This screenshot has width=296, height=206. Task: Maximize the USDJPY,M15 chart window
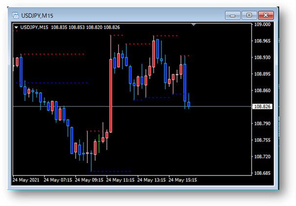(249, 16)
